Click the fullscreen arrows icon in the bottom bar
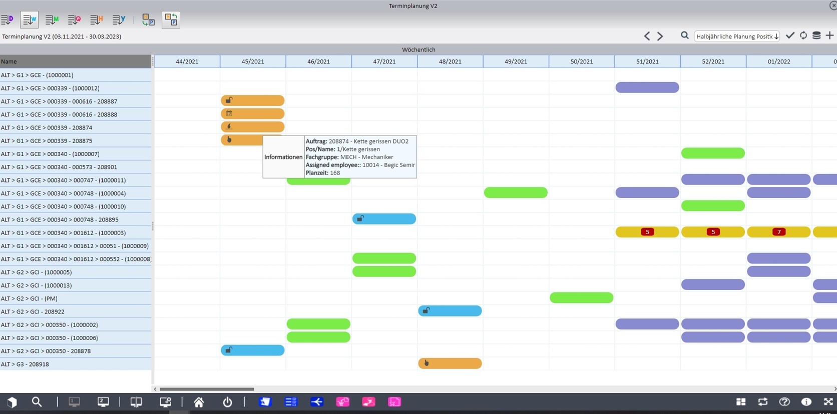Viewport: 837px width, 414px height. coord(828,401)
